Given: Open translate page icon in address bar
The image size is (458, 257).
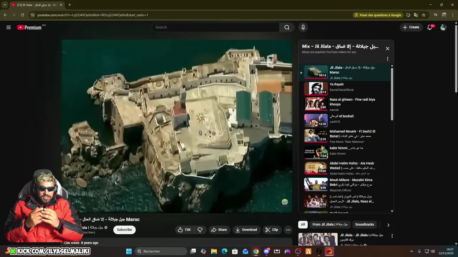Looking at the screenshot, I should point(416,15).
